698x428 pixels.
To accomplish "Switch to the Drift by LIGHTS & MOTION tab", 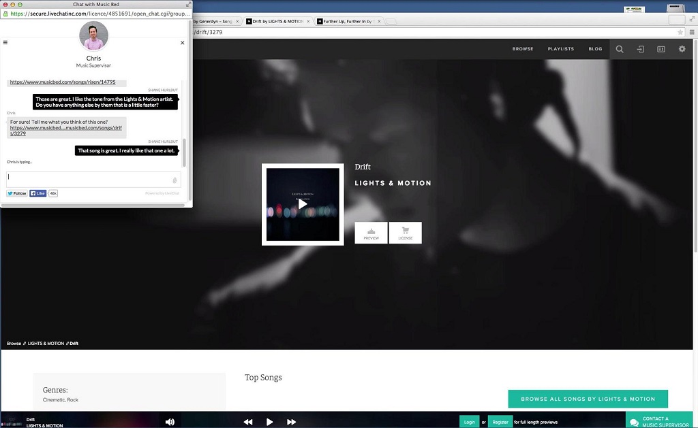I will coord(278,21).
